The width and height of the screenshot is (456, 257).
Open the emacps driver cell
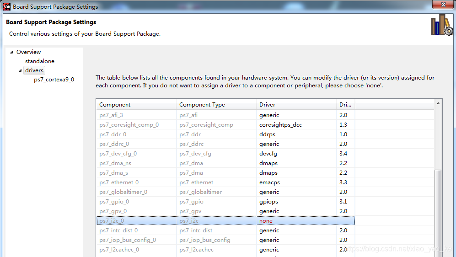[x=296, y=182]
